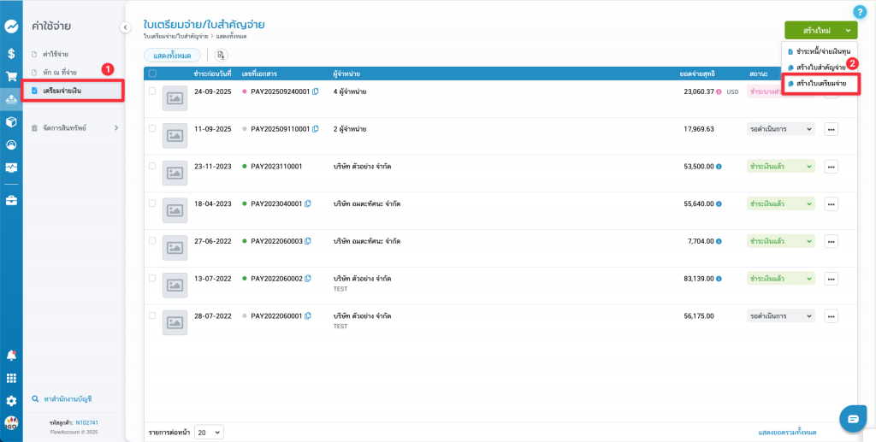This screenshot has height=442, width=876.
Task: Select all rows with header checkbox
Action: tap(152, 74)
